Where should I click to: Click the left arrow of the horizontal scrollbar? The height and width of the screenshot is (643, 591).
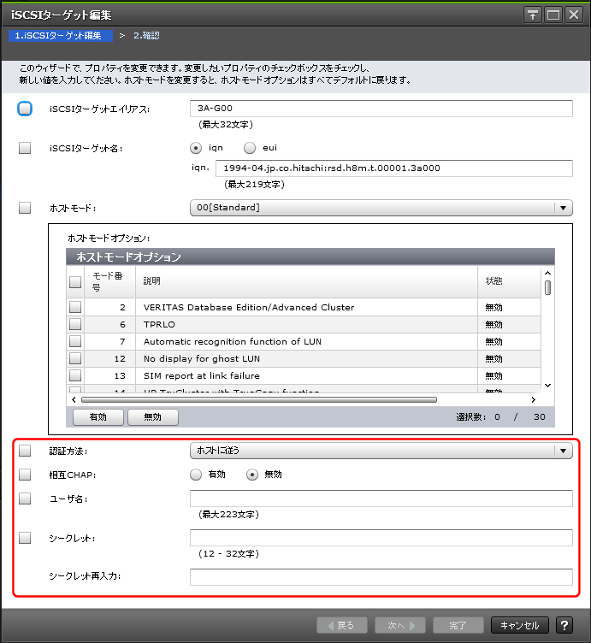[74, 399]
